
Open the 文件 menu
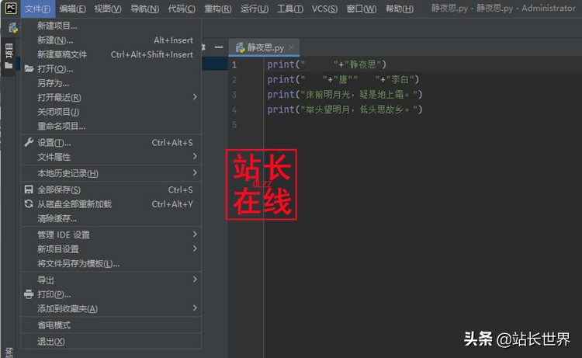point(37,9)
